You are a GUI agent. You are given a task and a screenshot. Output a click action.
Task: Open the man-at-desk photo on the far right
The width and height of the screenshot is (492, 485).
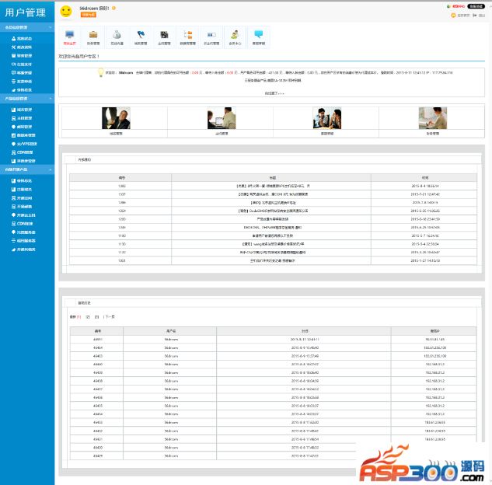click(x=433, y=118)
